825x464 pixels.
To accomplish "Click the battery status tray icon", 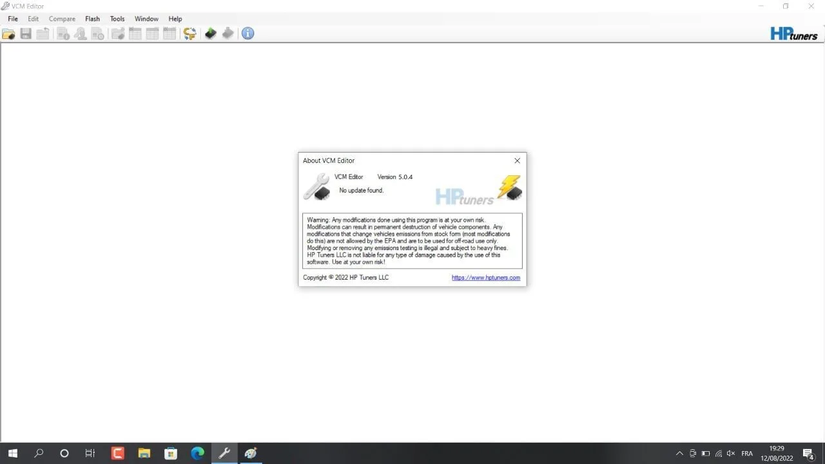I will point(706,453).
